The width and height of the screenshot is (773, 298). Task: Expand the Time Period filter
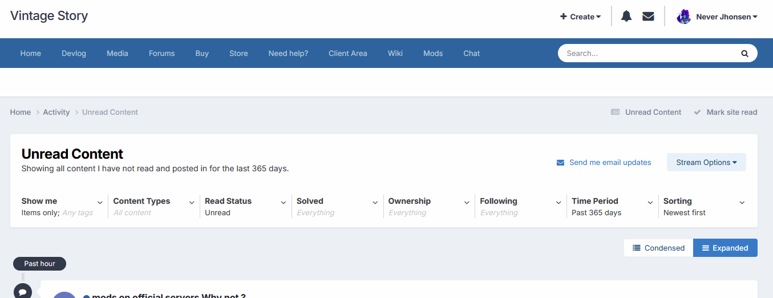tap(612, 206)
